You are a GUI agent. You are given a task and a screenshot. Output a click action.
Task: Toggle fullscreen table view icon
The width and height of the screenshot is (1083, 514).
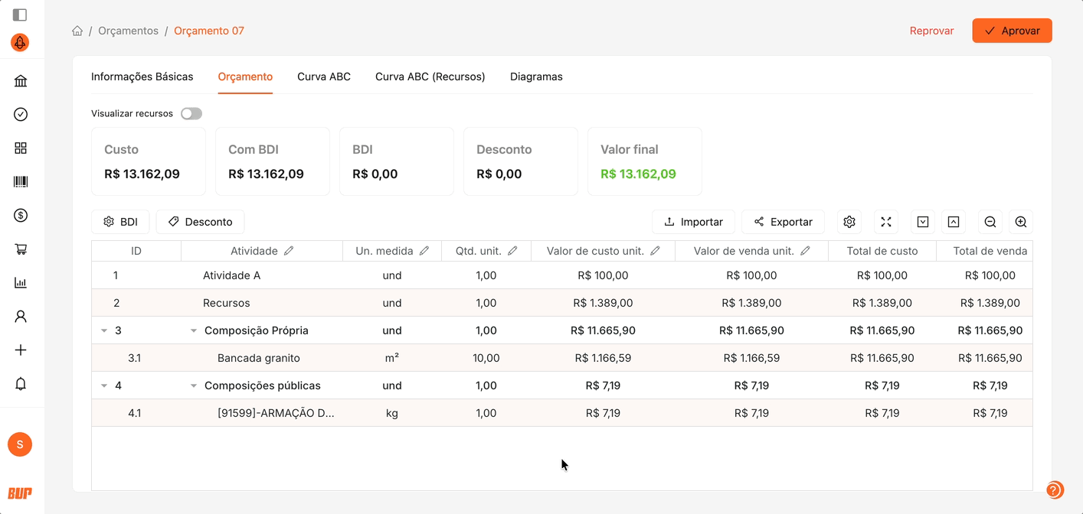(885, 222)
